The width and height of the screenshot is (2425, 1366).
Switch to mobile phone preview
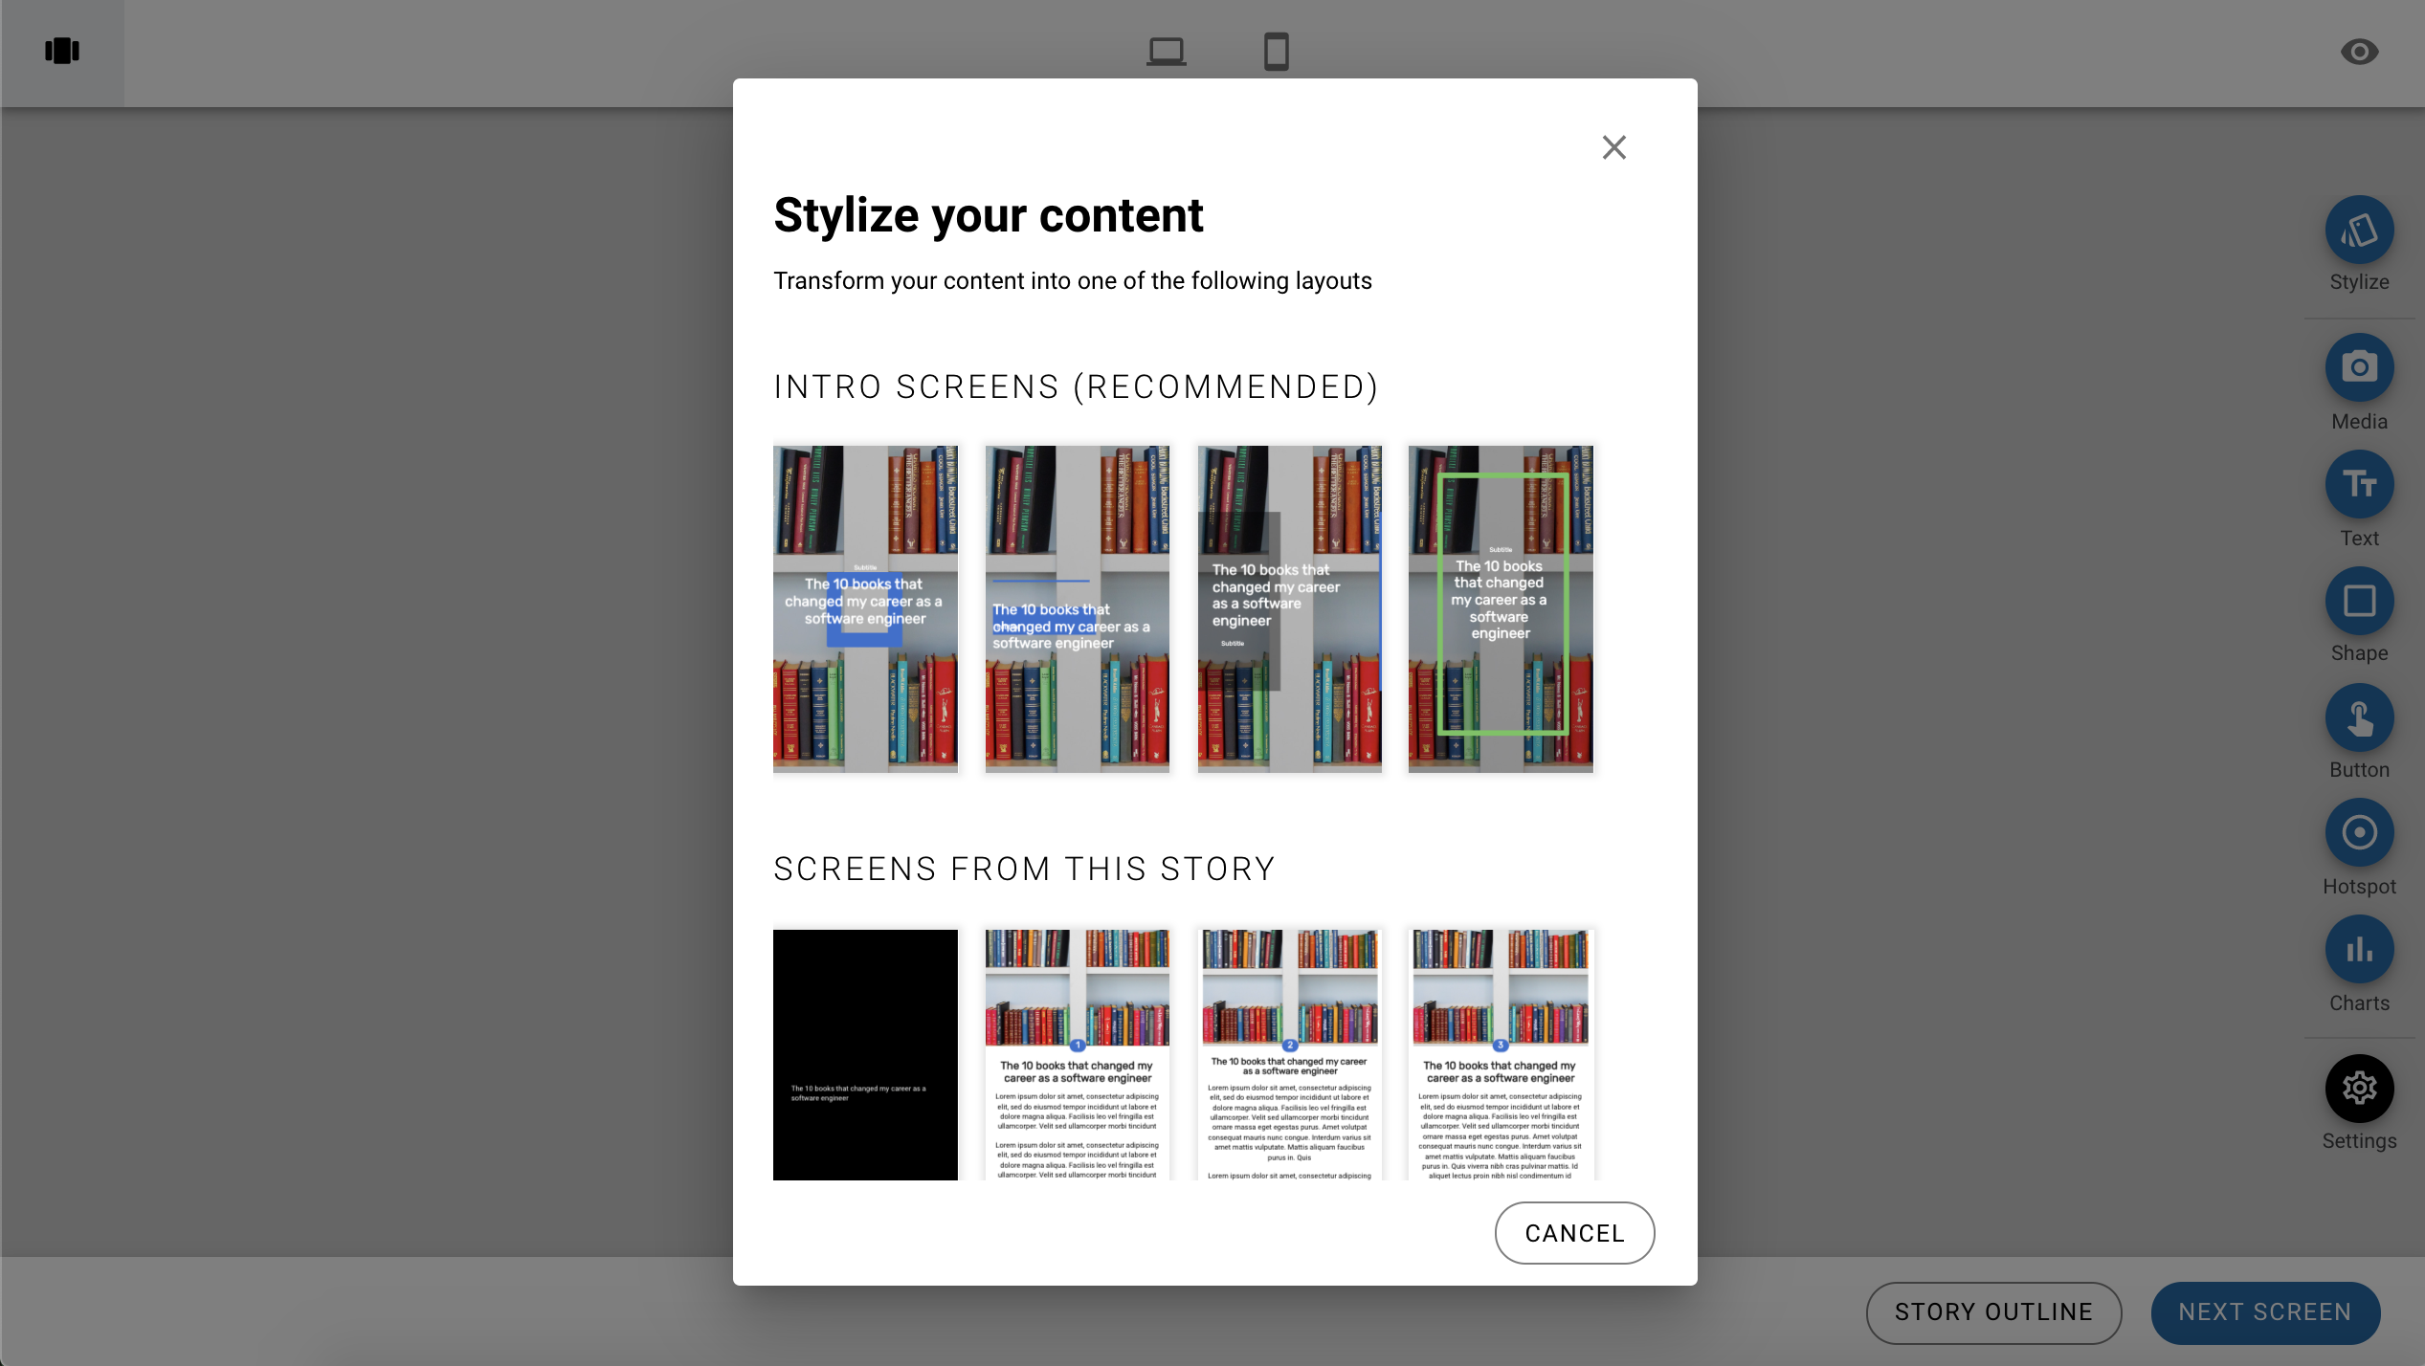tap(1276, 51)
